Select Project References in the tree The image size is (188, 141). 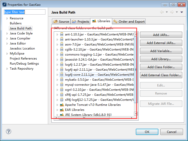23,59
